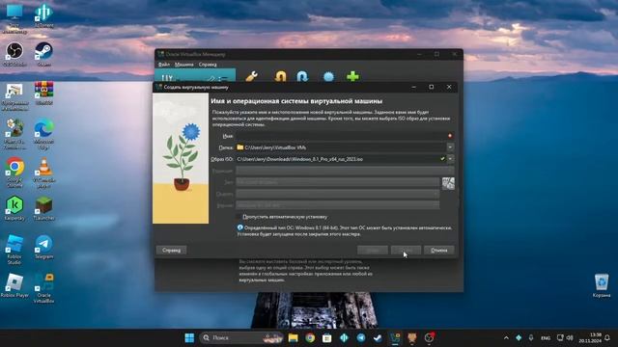Click the Windows Start button
This screenshot has width=618, height=347.
(189, 337)
